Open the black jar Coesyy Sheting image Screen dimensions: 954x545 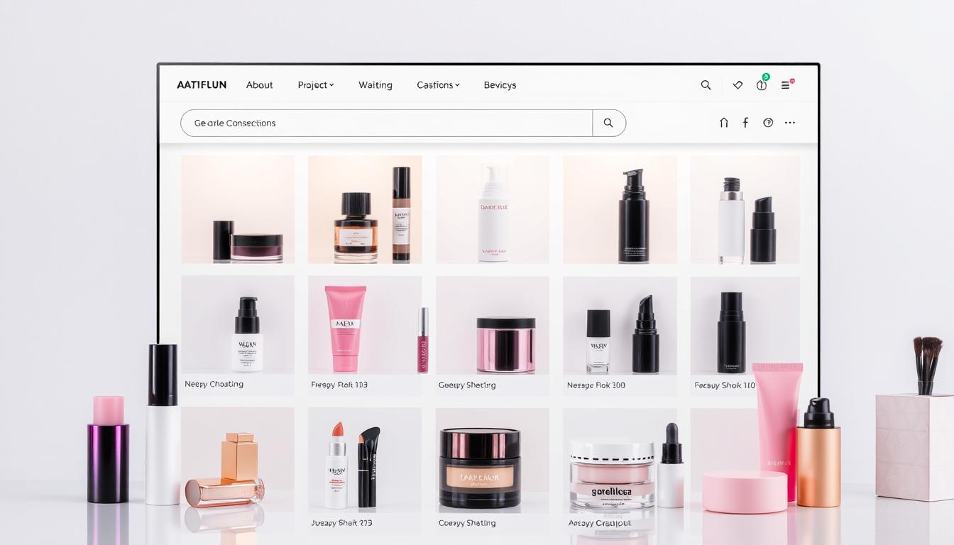[x=493, y=460]
